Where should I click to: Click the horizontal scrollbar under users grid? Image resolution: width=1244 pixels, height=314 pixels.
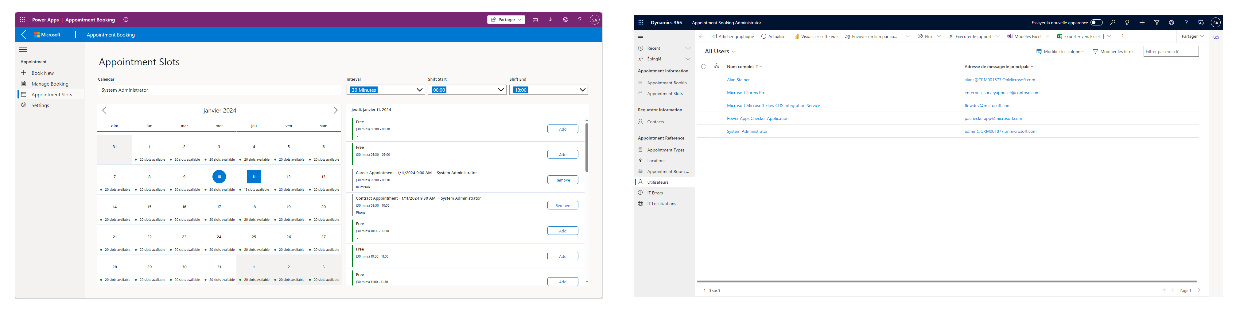pyautogui.click(x=947, y=281)
